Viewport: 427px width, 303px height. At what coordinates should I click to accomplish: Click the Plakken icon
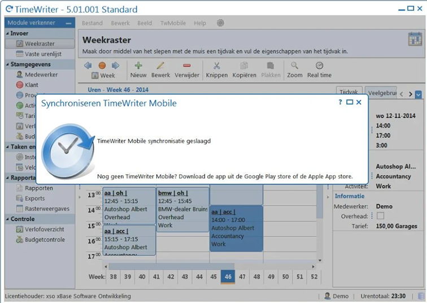click(271, 66)
